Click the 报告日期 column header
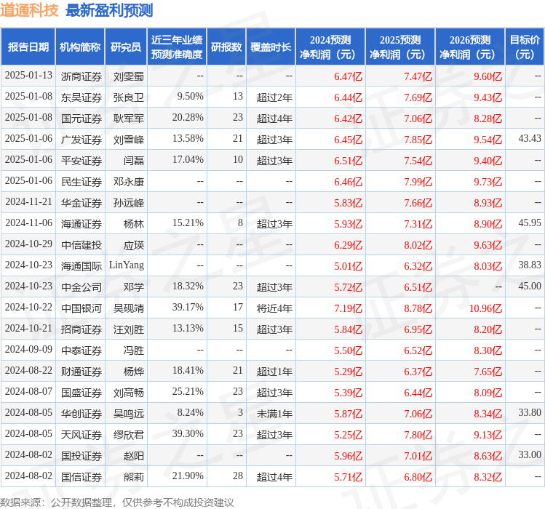This screenshot has width=545, height=509. 28,47
